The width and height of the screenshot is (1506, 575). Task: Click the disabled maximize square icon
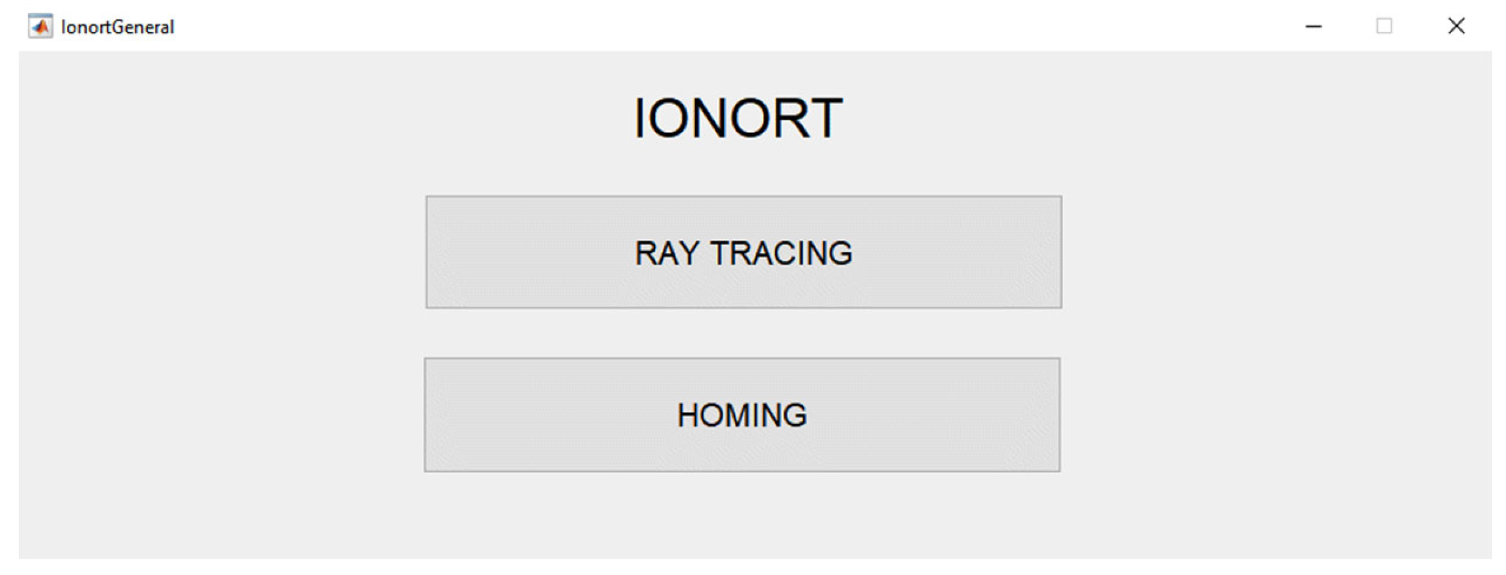point(1384,26)
